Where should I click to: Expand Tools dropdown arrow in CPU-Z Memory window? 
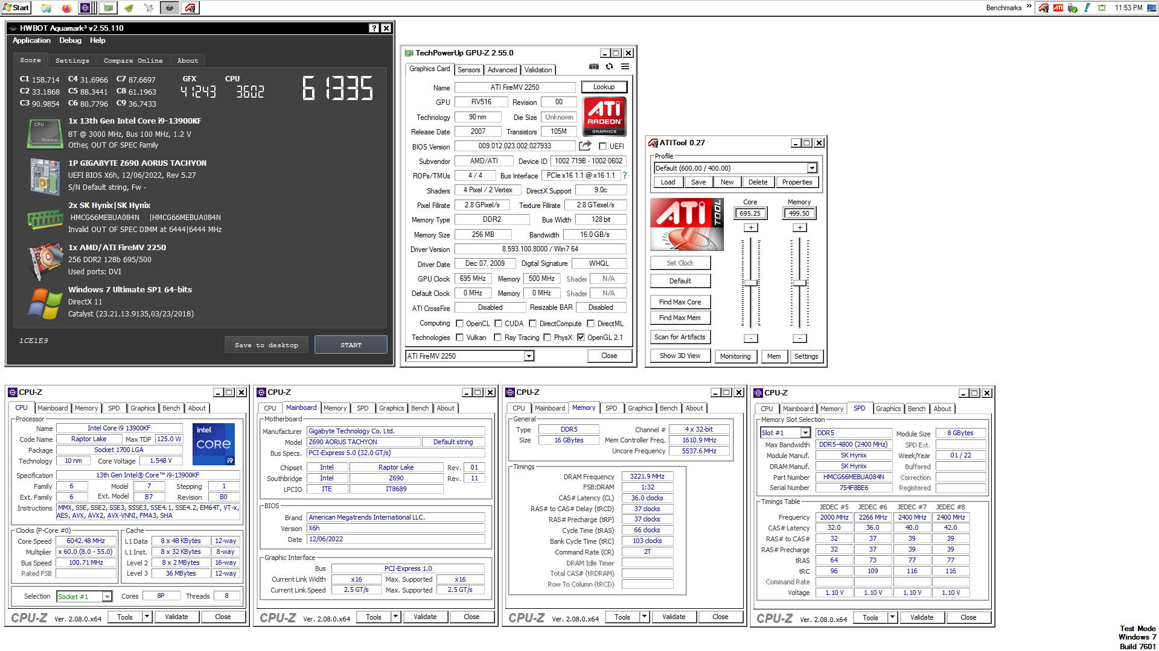(x=644, y=617)
